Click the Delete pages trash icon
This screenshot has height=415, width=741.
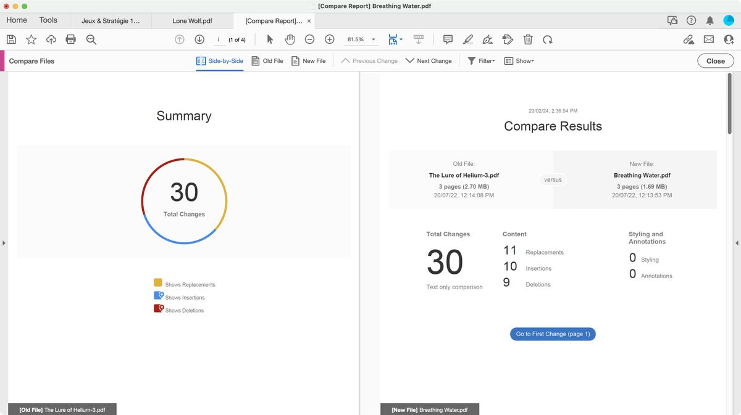[x=528, y=39]
